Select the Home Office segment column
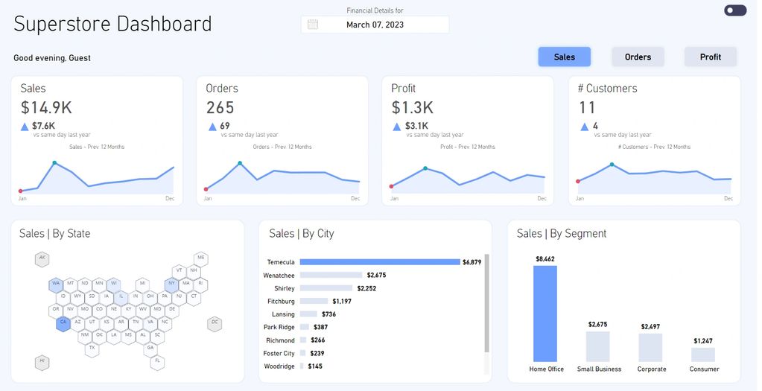This screenshot has height=391, width=762. (x=544, y=313)
